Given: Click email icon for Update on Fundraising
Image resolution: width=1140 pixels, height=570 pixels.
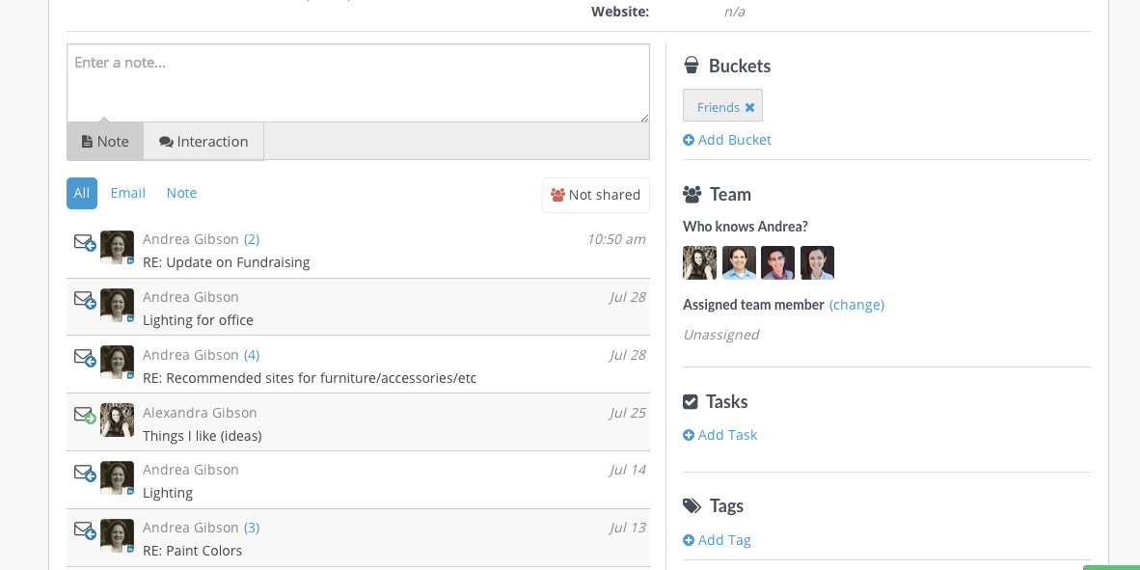Looking at the screenshot, I should 85,242.
